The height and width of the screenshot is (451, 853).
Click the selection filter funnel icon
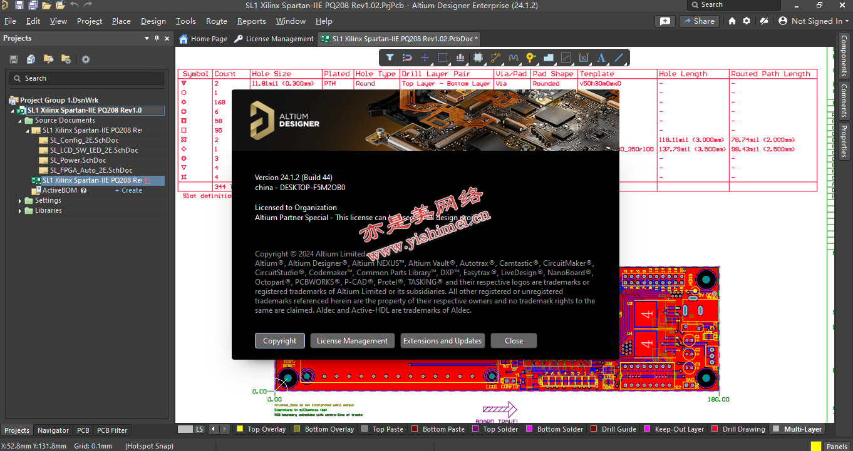tap(390, 58)
